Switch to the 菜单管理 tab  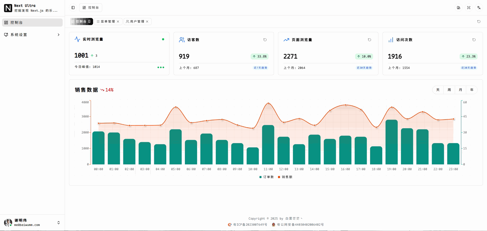[x=106, y=22]
